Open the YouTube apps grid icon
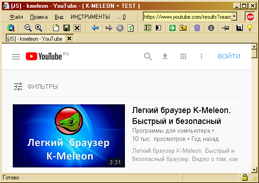Viewport: 259px width, 183px height. coord(183,56)
